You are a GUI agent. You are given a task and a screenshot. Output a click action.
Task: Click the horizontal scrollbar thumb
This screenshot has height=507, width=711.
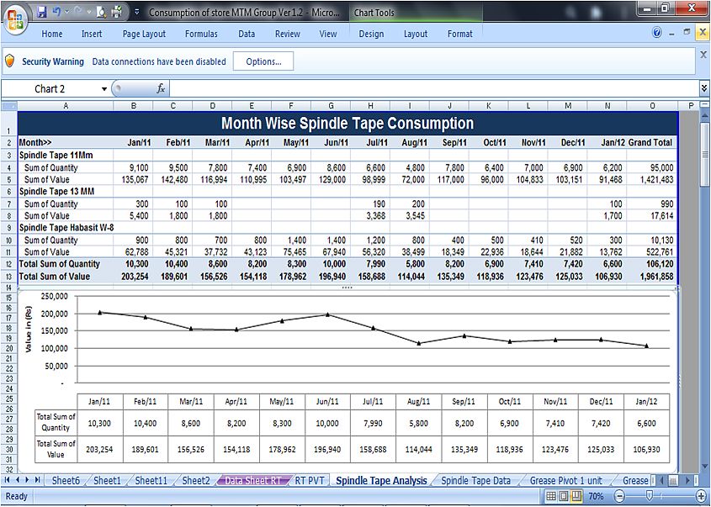coord(674,480)
